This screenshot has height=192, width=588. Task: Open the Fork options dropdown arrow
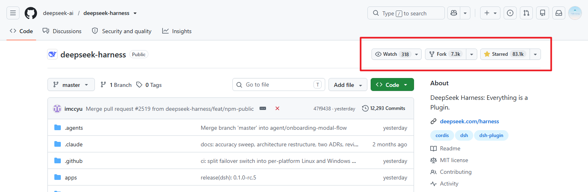tap(472, 54)
